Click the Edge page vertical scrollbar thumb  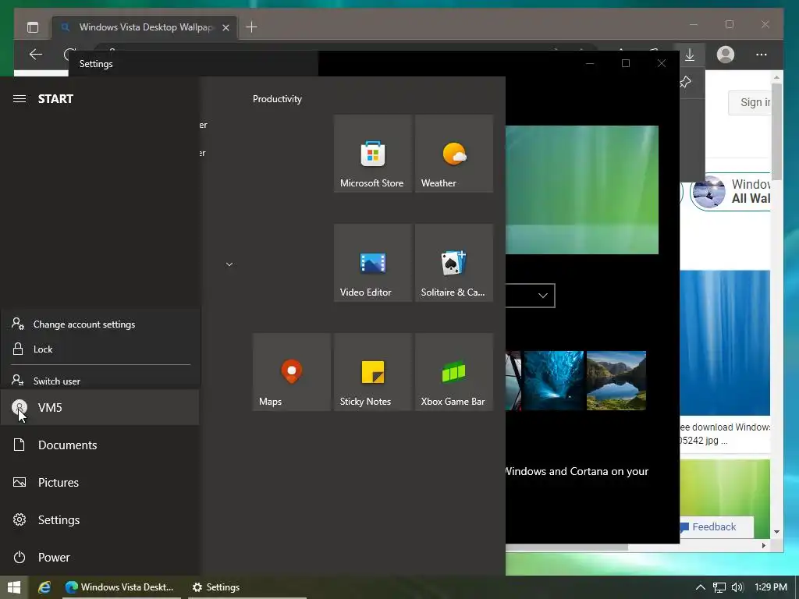776,132
